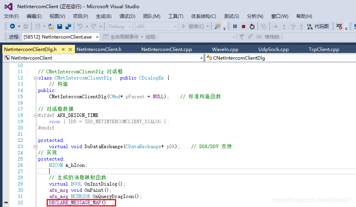Open the Help (帮助) menu
356x207 pixels.
(304, 16)
